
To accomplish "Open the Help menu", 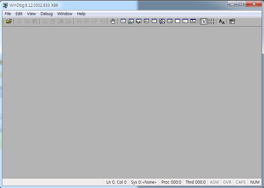I will 81,14.
